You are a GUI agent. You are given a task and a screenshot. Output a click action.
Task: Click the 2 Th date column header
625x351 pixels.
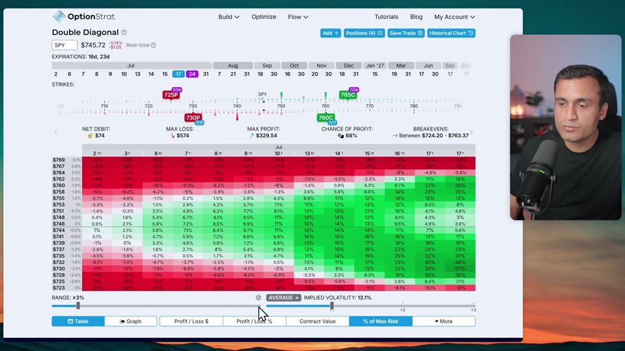pyautogui.click(x=97, y=153)
